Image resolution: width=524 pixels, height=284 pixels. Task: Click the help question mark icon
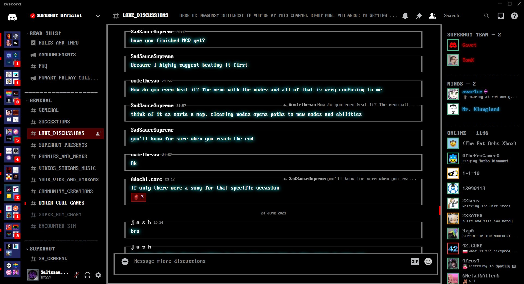pyautogui.click(x=514, y=16)
